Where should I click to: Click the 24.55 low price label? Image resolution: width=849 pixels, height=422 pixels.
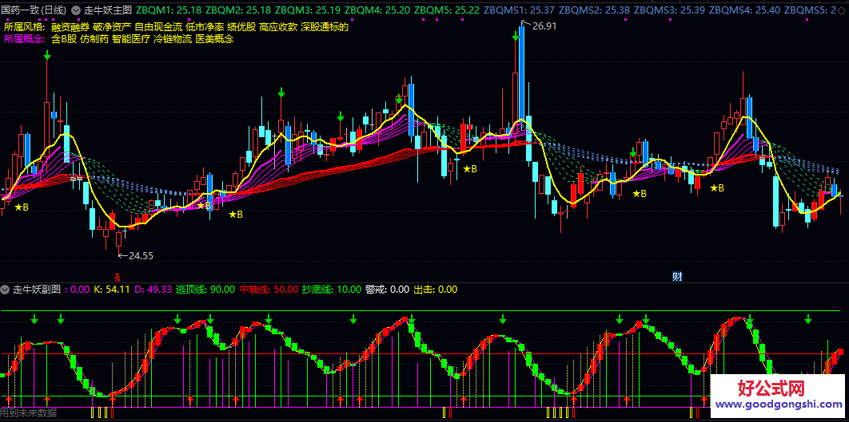point(141,255)
